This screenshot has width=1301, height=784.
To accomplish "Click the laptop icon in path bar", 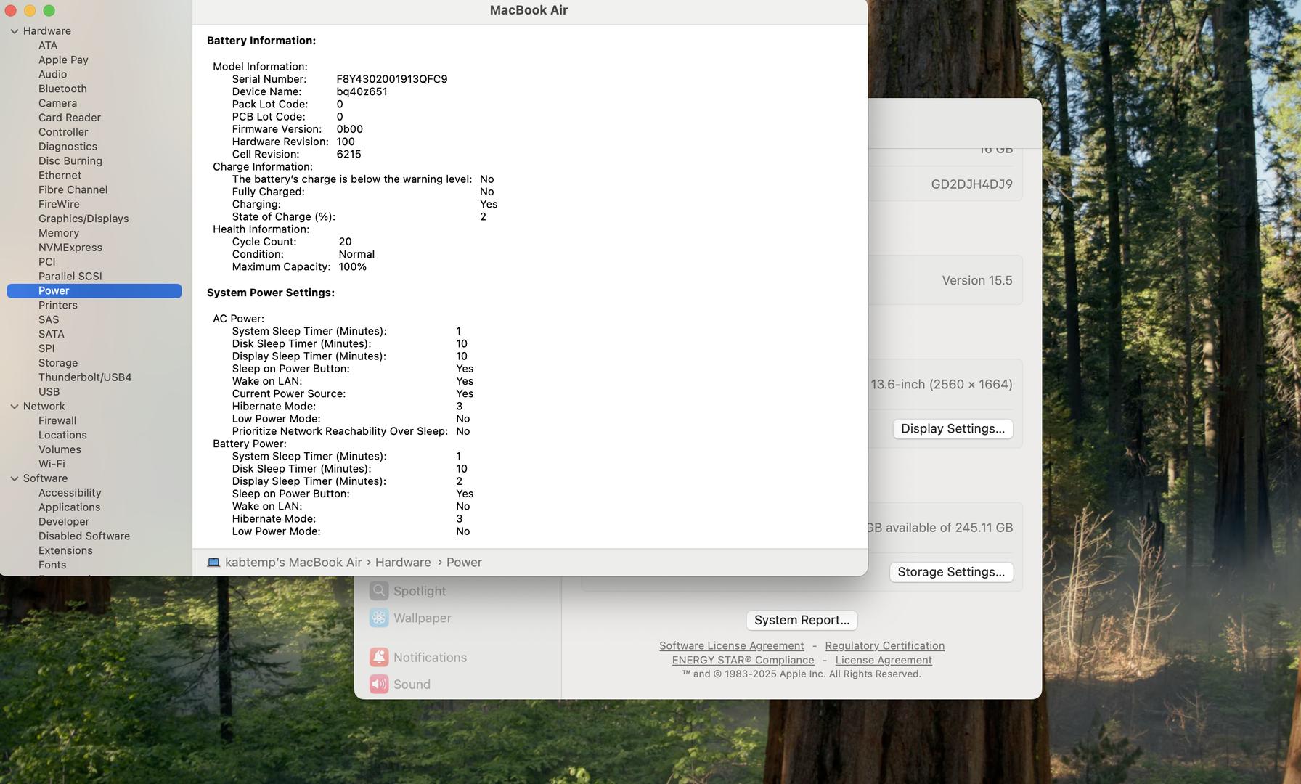I will click(x=213, y=563).
